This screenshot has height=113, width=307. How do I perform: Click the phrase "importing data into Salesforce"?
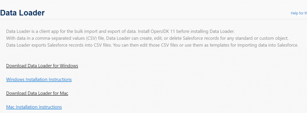point(268,45)
